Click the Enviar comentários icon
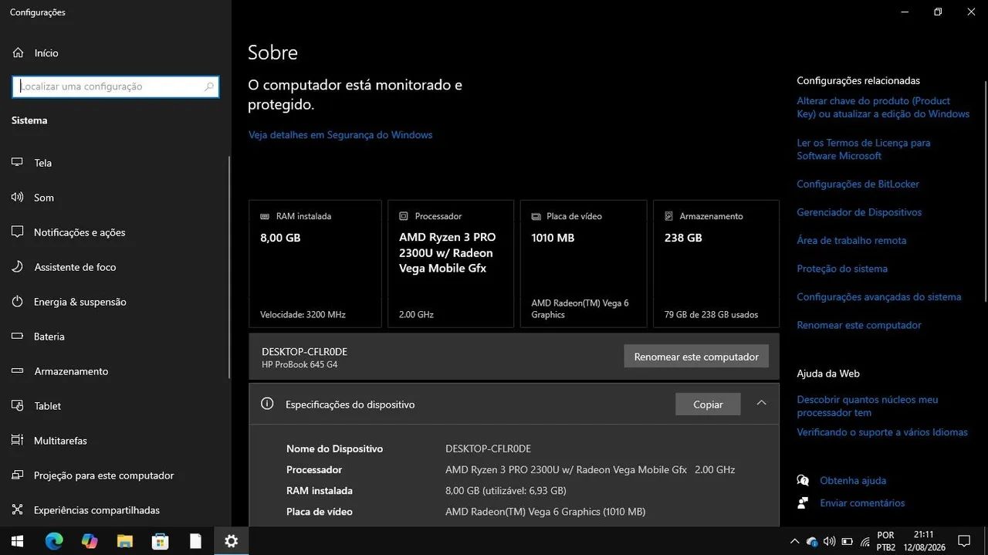This screenshot has height=555, width=988. [x=803, y=503]
